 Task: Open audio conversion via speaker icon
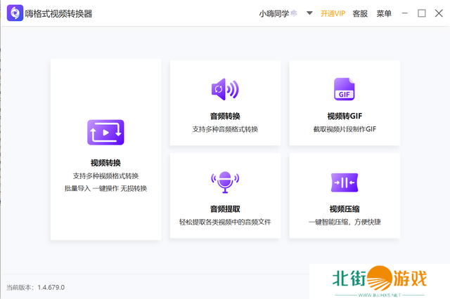pos(225,89)
